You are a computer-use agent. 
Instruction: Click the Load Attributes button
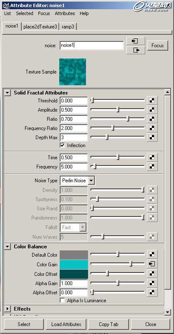point(66,324)
